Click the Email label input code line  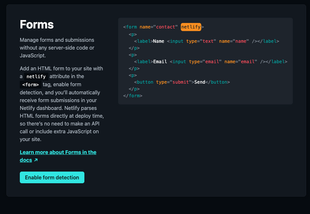(x=211, y=62)
